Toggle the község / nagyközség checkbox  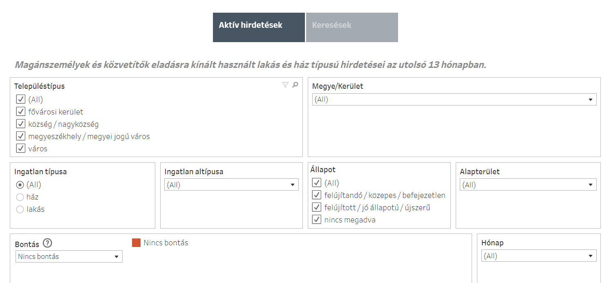tap(21, 124)
